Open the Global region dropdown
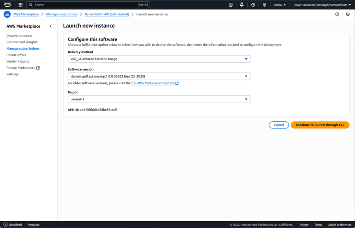Screen dimensions: 355x228 pos(280,5)
